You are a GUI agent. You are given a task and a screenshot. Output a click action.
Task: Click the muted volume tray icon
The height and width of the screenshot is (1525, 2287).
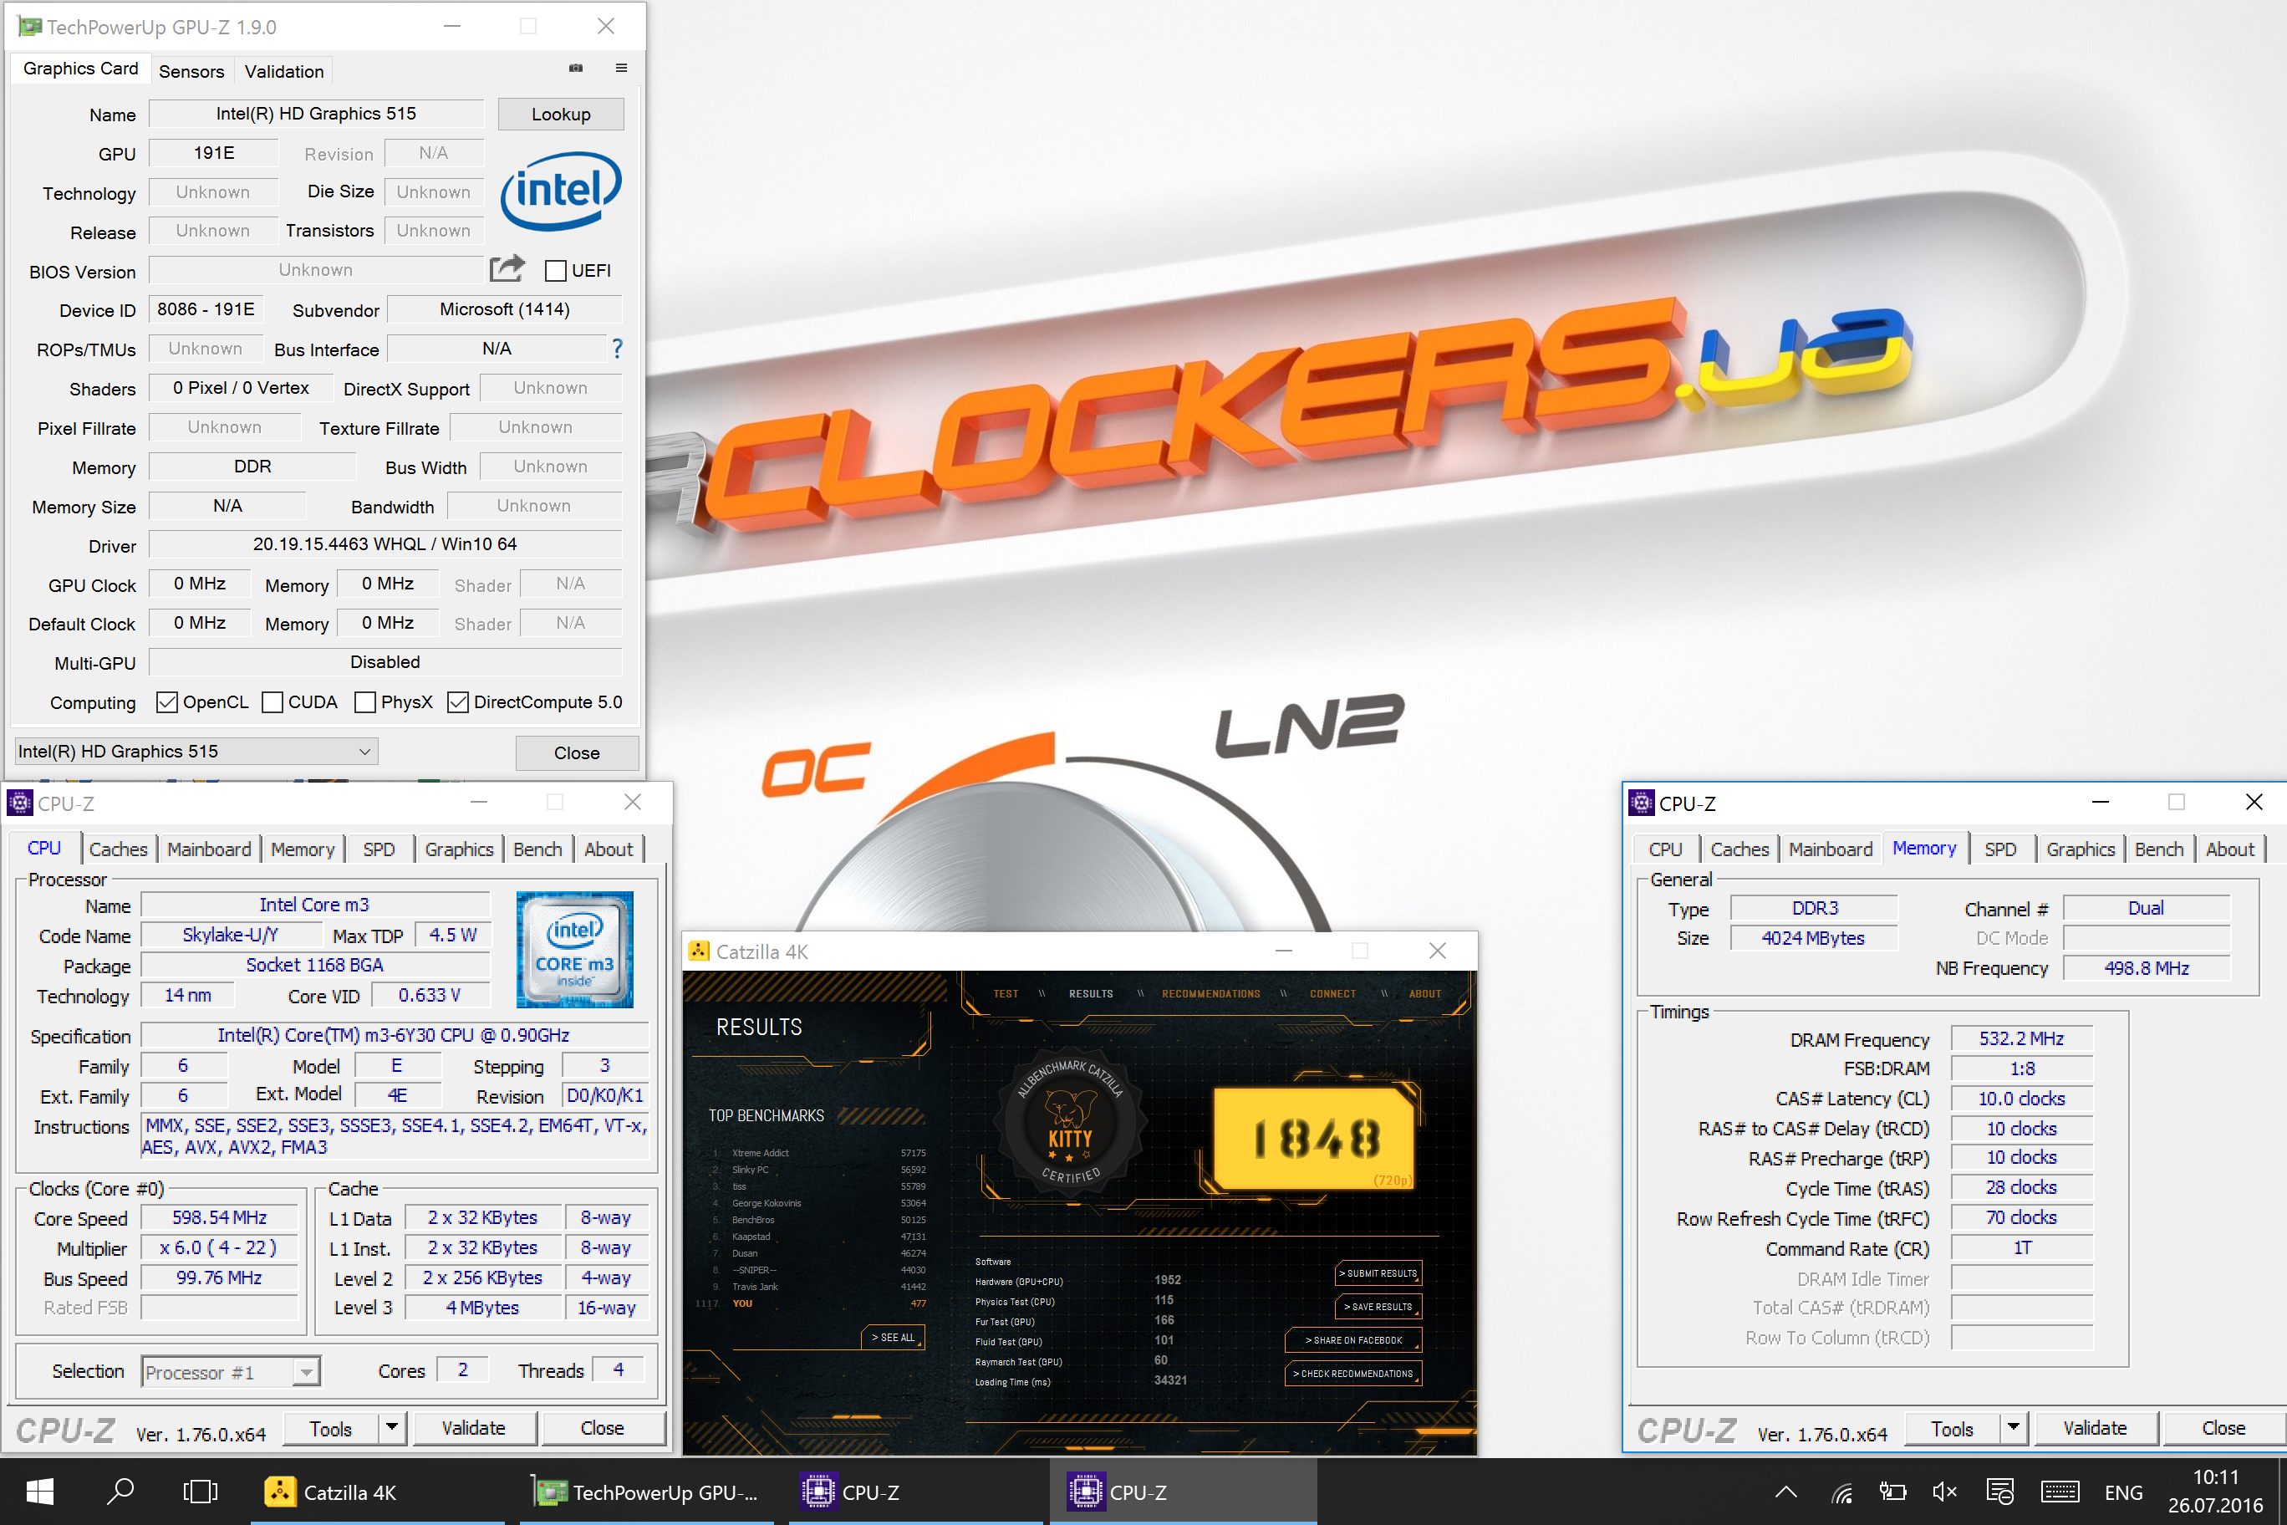click(1945, 1492)
